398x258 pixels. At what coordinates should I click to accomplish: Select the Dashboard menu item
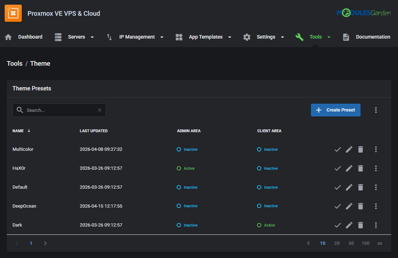pyautogui.click(x=30, y=37)
